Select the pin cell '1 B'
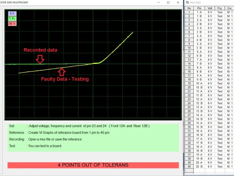The width and height of the screenshot is (234, 176). point(199,16)
